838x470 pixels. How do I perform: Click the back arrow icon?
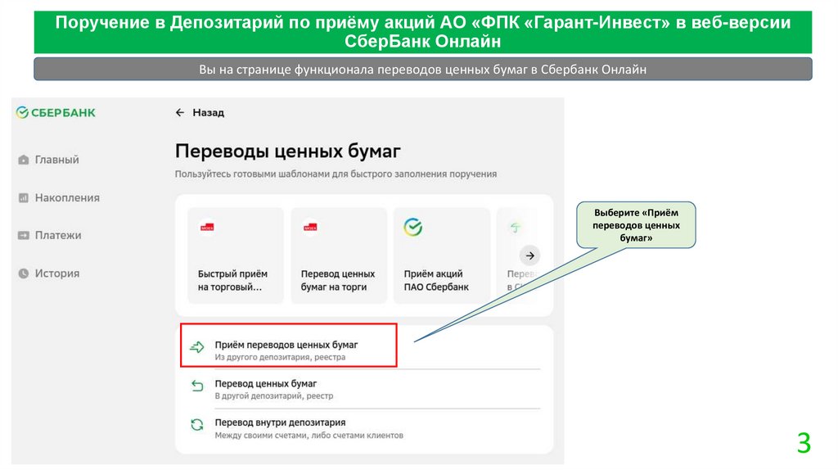[x=180, y=113]
